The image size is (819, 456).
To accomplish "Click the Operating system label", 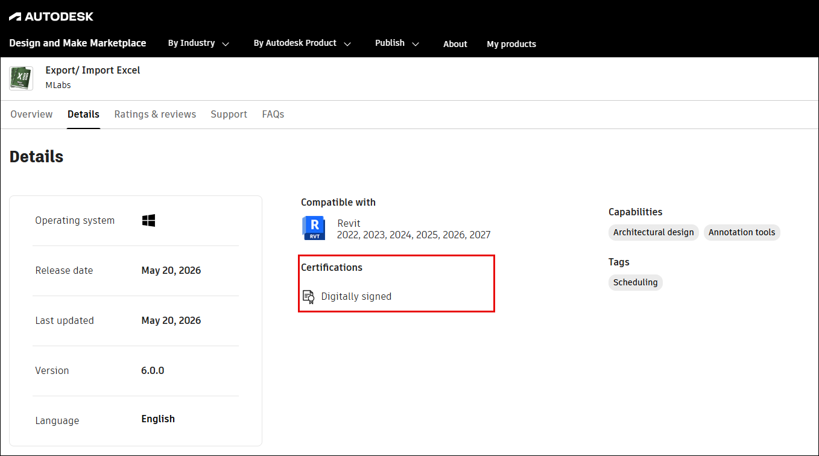I will [75, 221].
